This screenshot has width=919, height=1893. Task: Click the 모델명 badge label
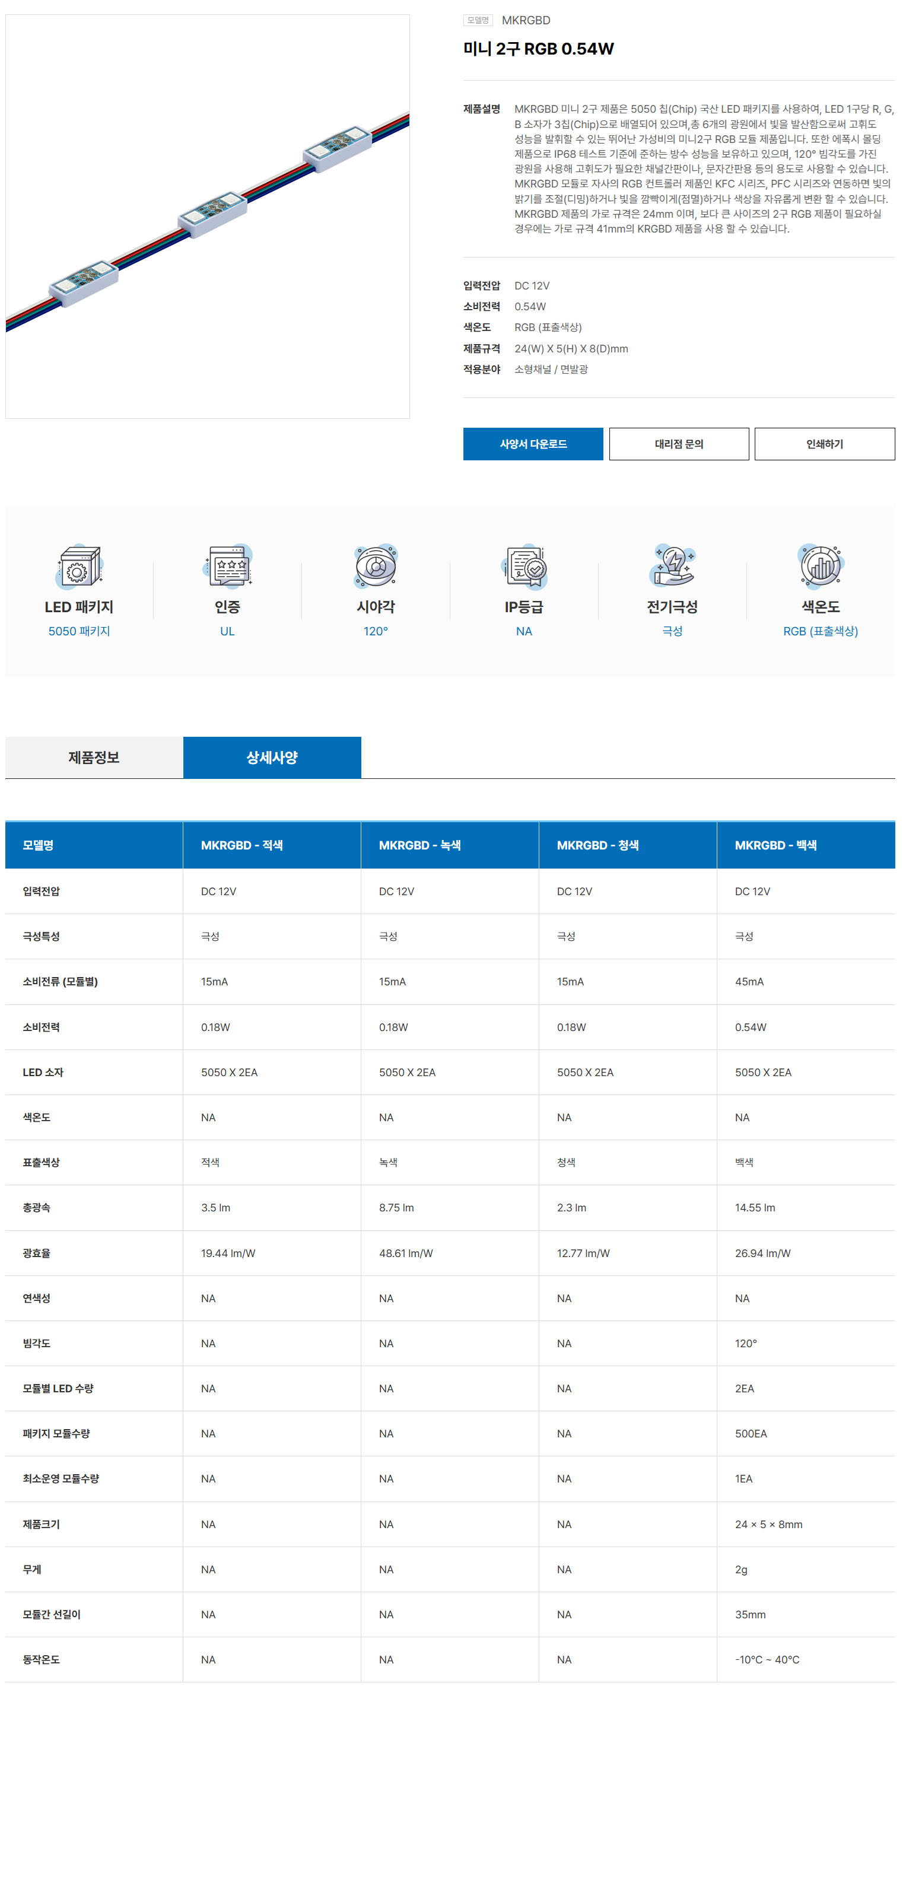477,21
